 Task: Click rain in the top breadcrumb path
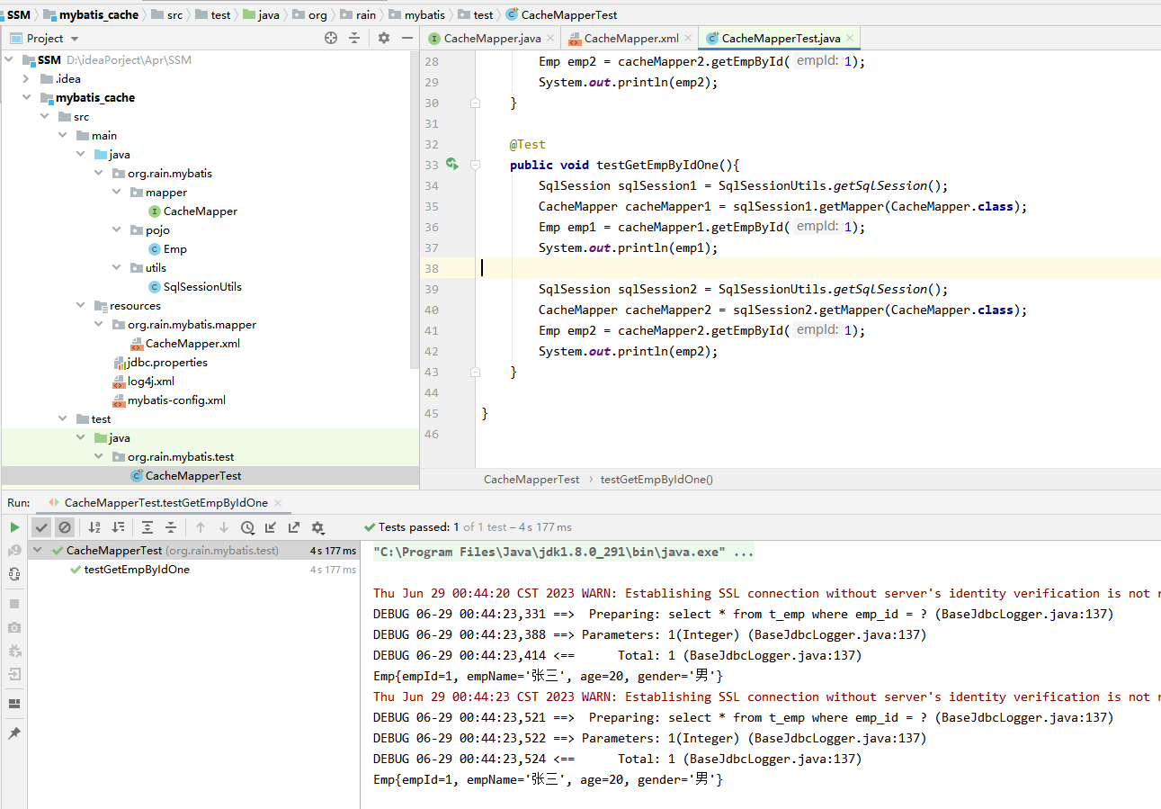(366, 14)
